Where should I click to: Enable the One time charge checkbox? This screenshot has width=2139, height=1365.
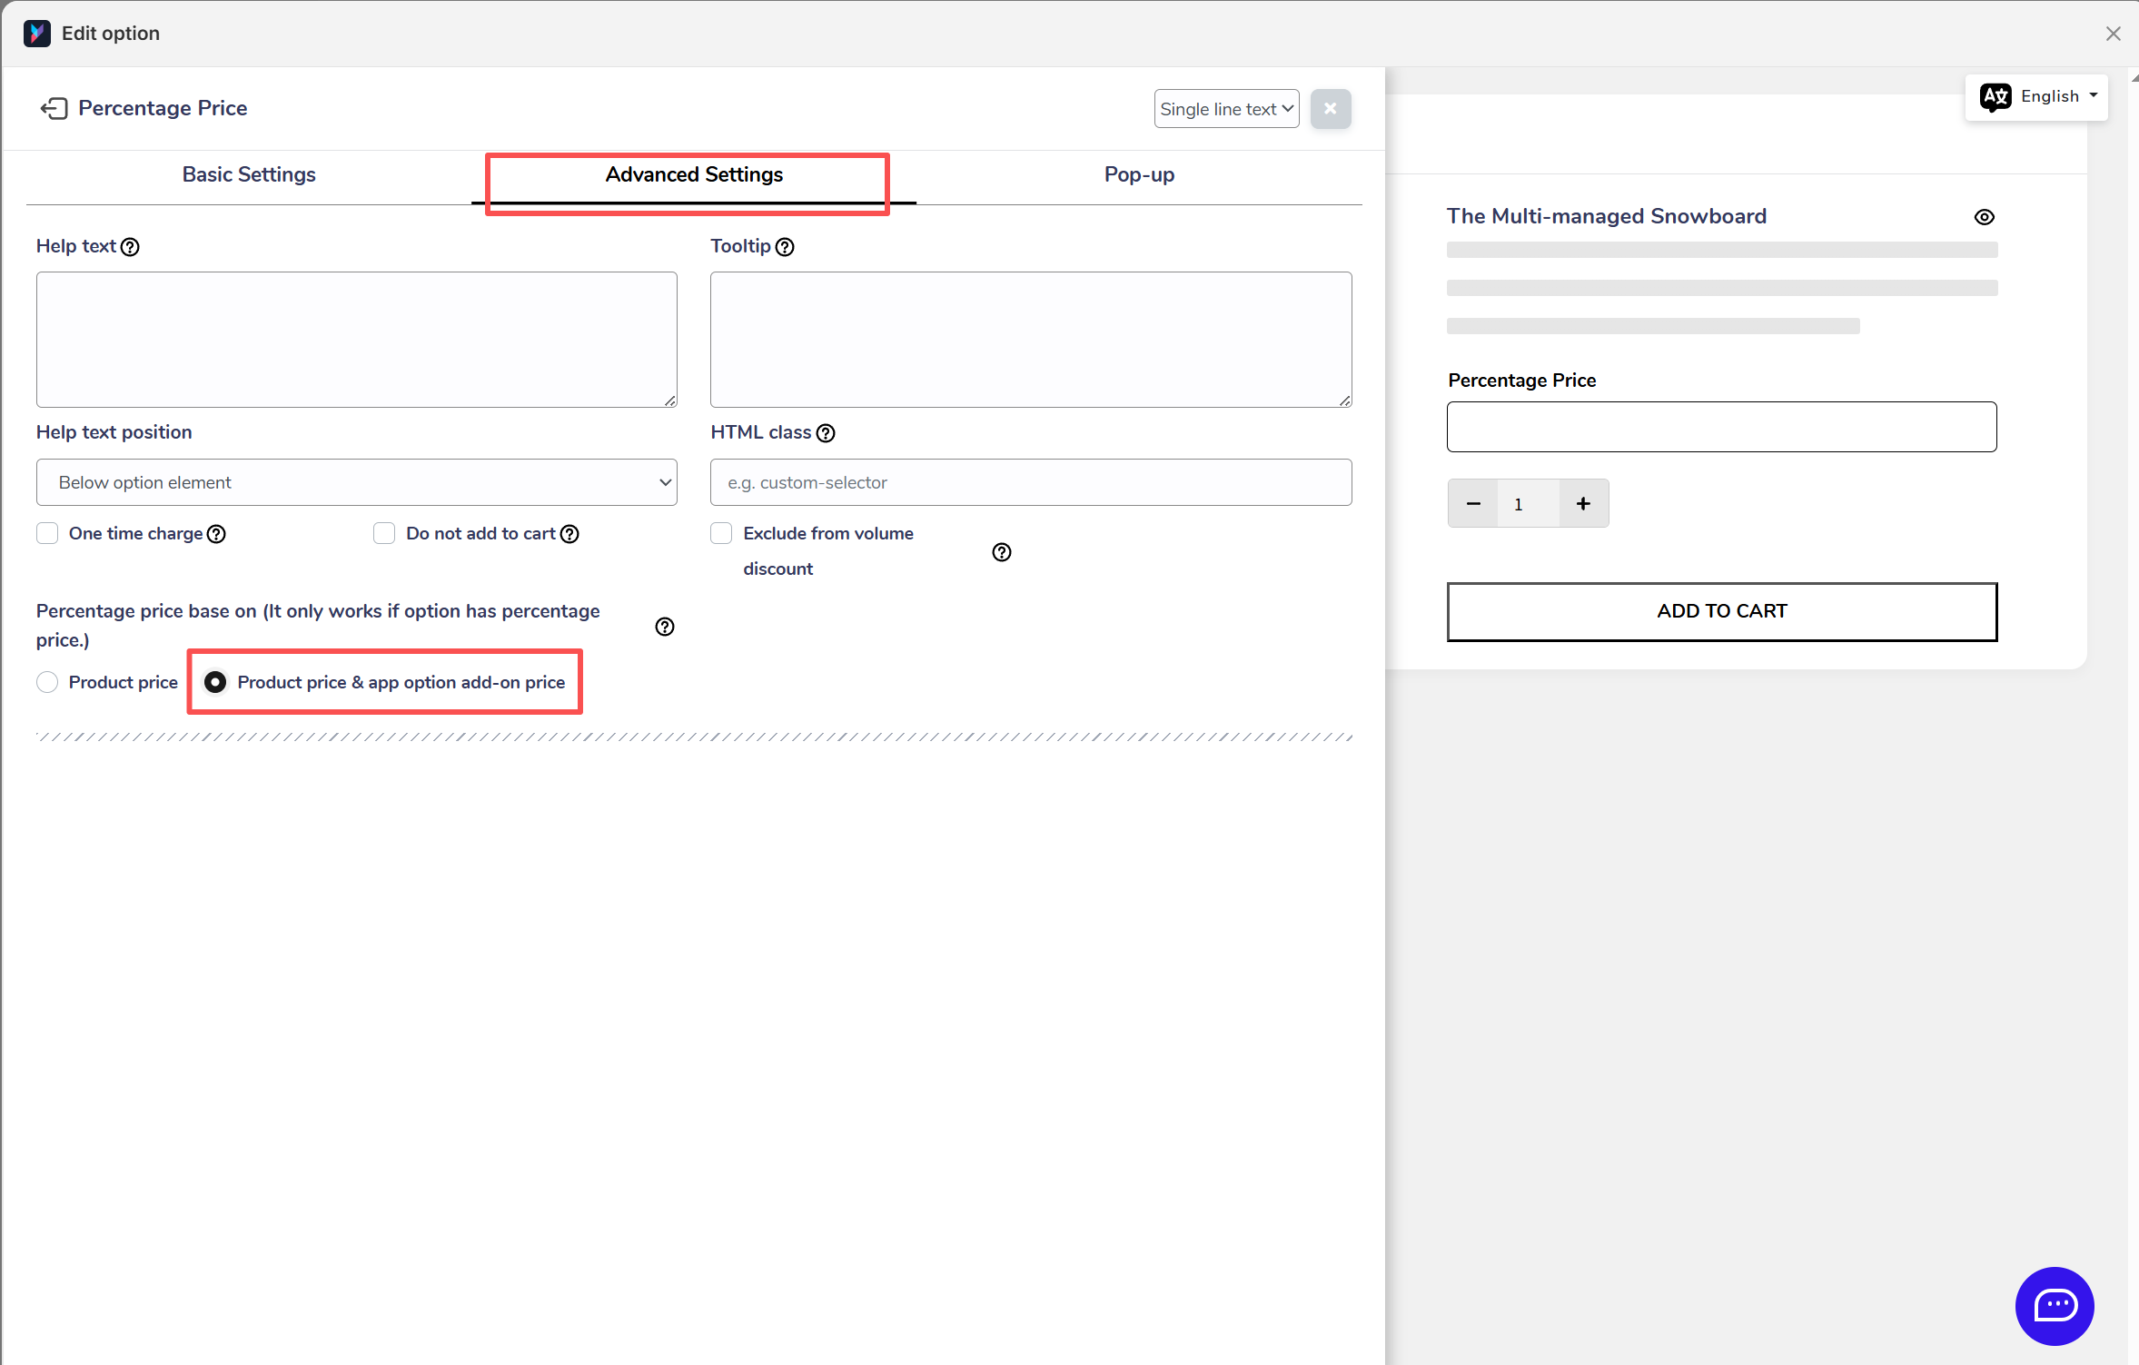coord(47,533)
